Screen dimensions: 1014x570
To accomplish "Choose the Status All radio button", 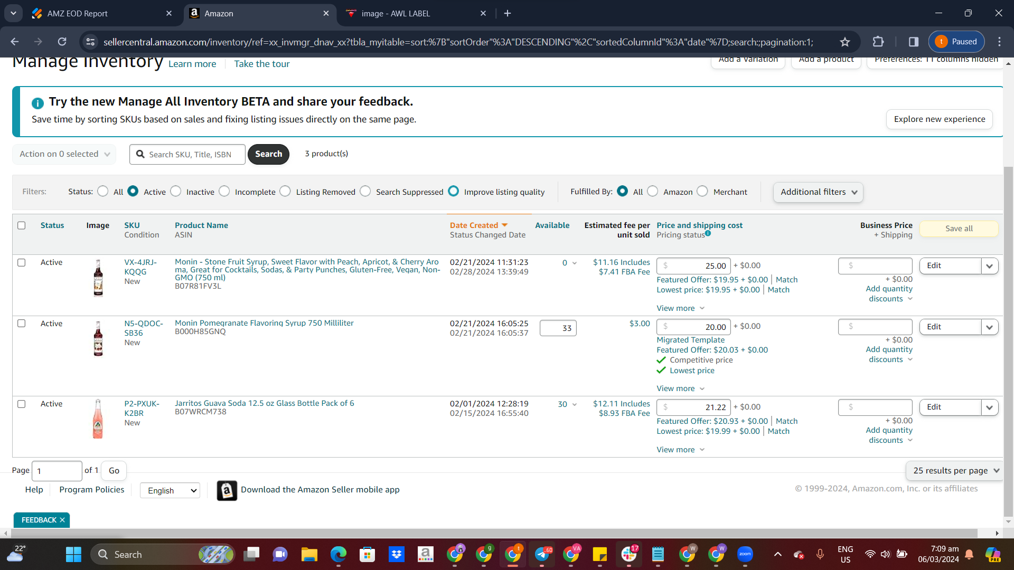I will (x=103, y=191).
